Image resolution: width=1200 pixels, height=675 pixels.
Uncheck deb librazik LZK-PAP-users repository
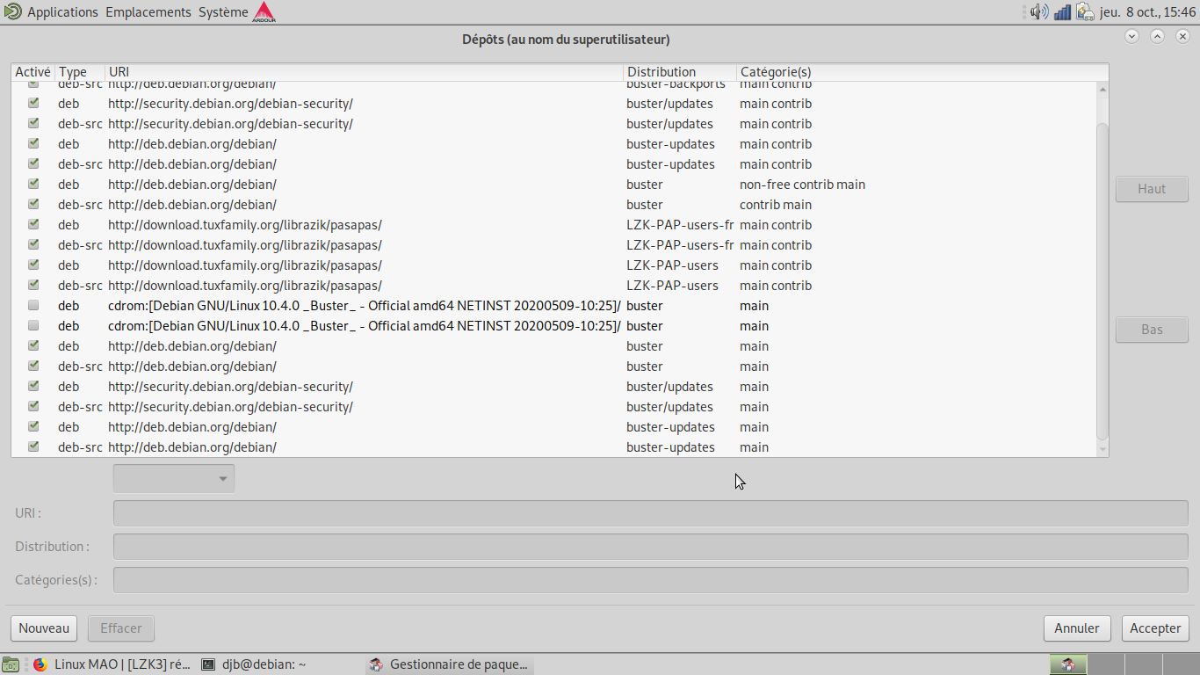click(x=33, y=265)
